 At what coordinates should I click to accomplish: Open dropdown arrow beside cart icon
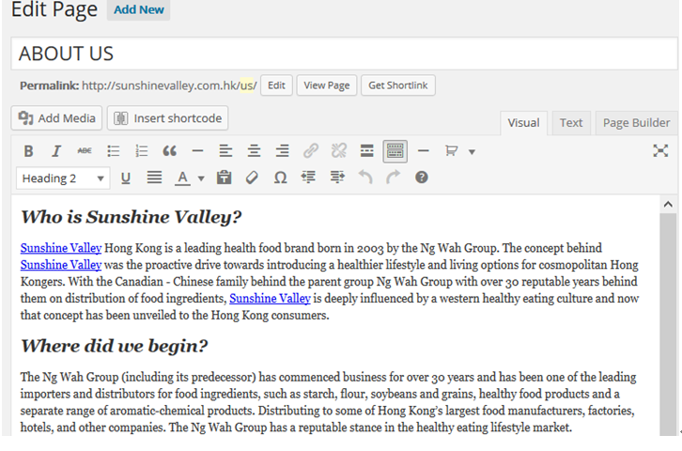pyautogui.click(x=472, y=152)
